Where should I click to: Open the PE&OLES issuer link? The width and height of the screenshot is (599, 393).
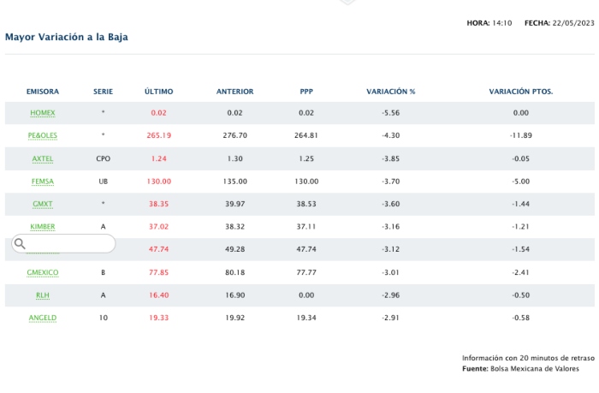click(43, 135)
